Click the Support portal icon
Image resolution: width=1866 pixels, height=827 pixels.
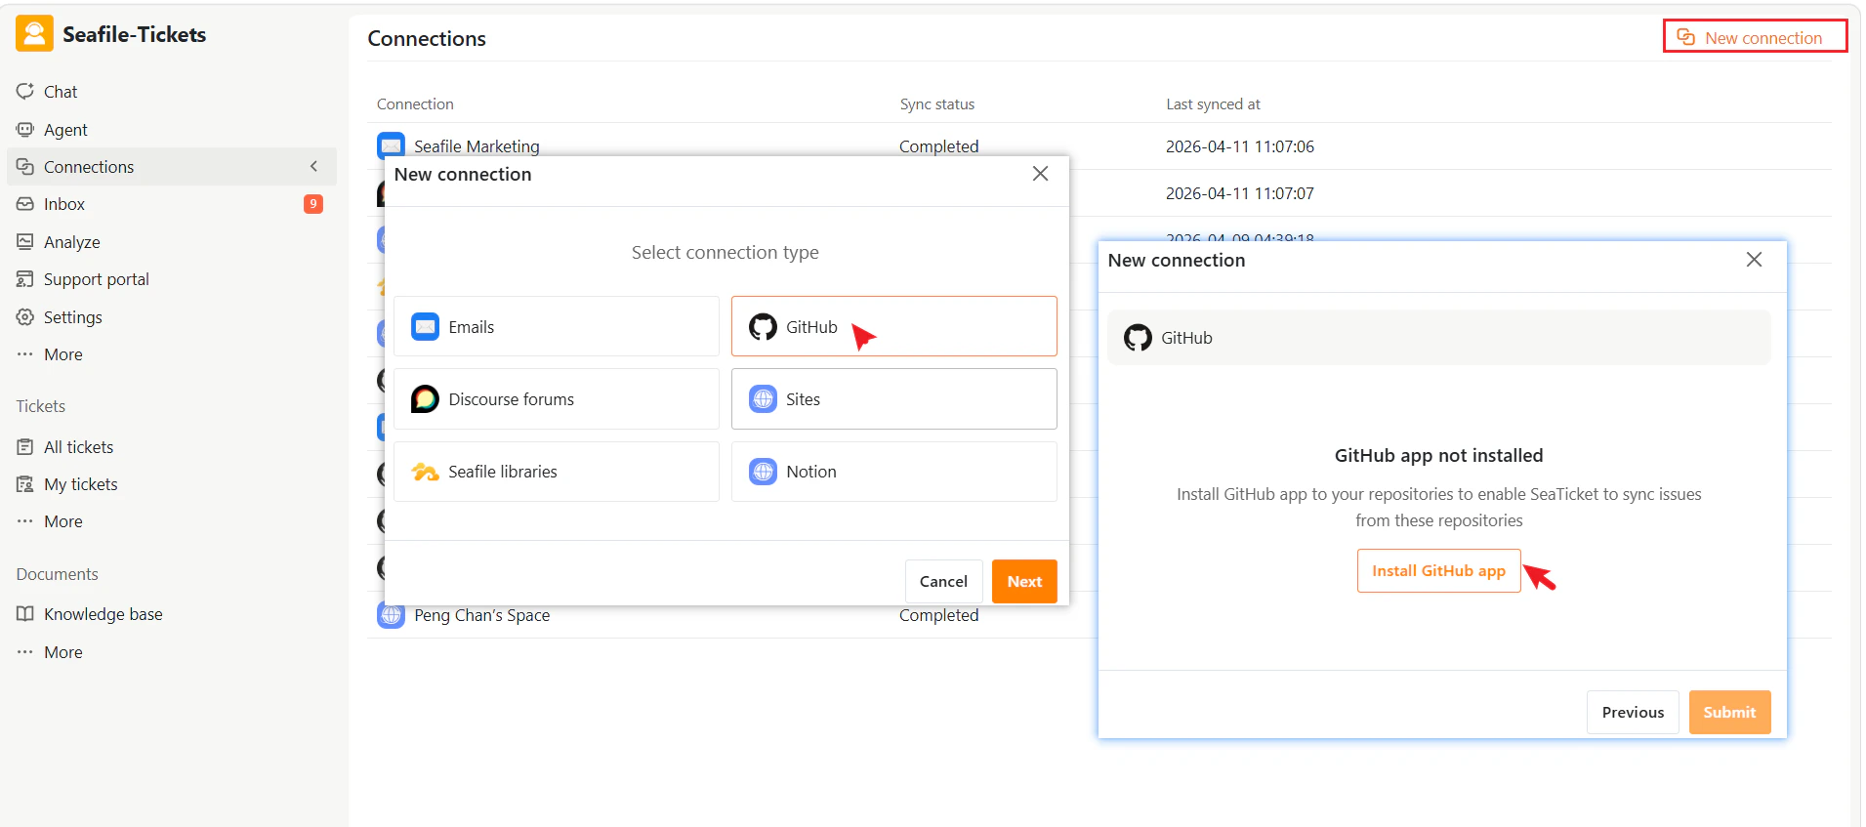pyautogui.click(x=25, y=279)
